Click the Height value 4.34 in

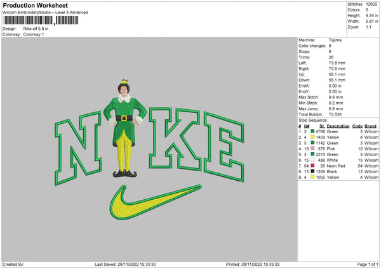[371, 15]
